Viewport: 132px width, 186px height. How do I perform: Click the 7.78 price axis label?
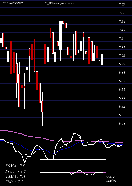[122, 5]
